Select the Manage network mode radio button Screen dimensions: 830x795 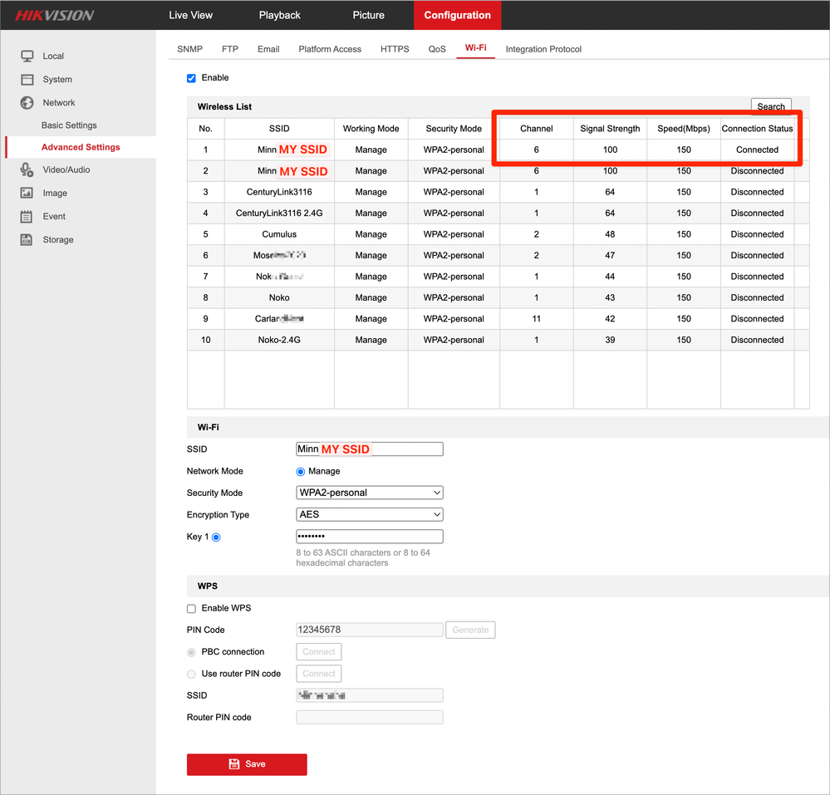[301, 471]
